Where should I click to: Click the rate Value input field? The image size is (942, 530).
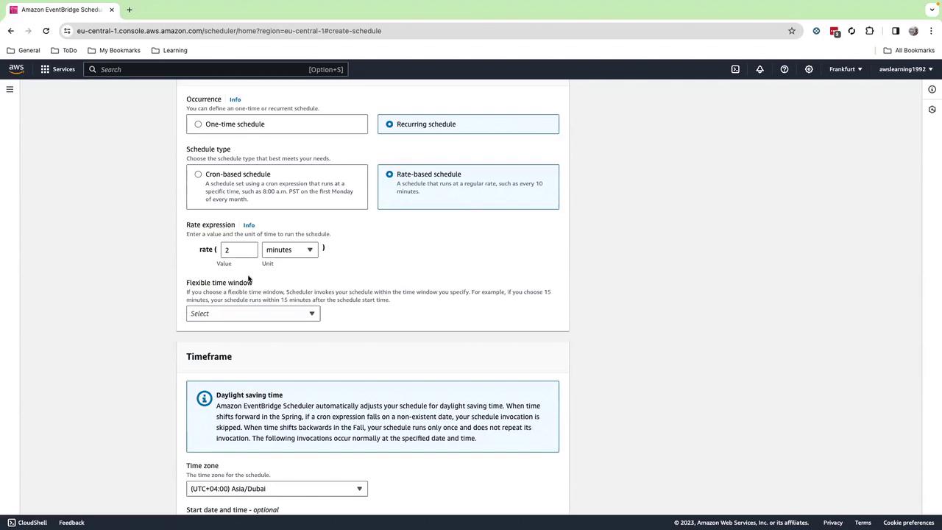[239, 250]
